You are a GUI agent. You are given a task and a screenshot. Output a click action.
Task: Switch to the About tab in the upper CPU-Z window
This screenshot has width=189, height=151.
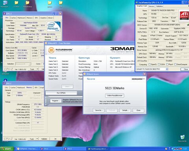point(50,18)
